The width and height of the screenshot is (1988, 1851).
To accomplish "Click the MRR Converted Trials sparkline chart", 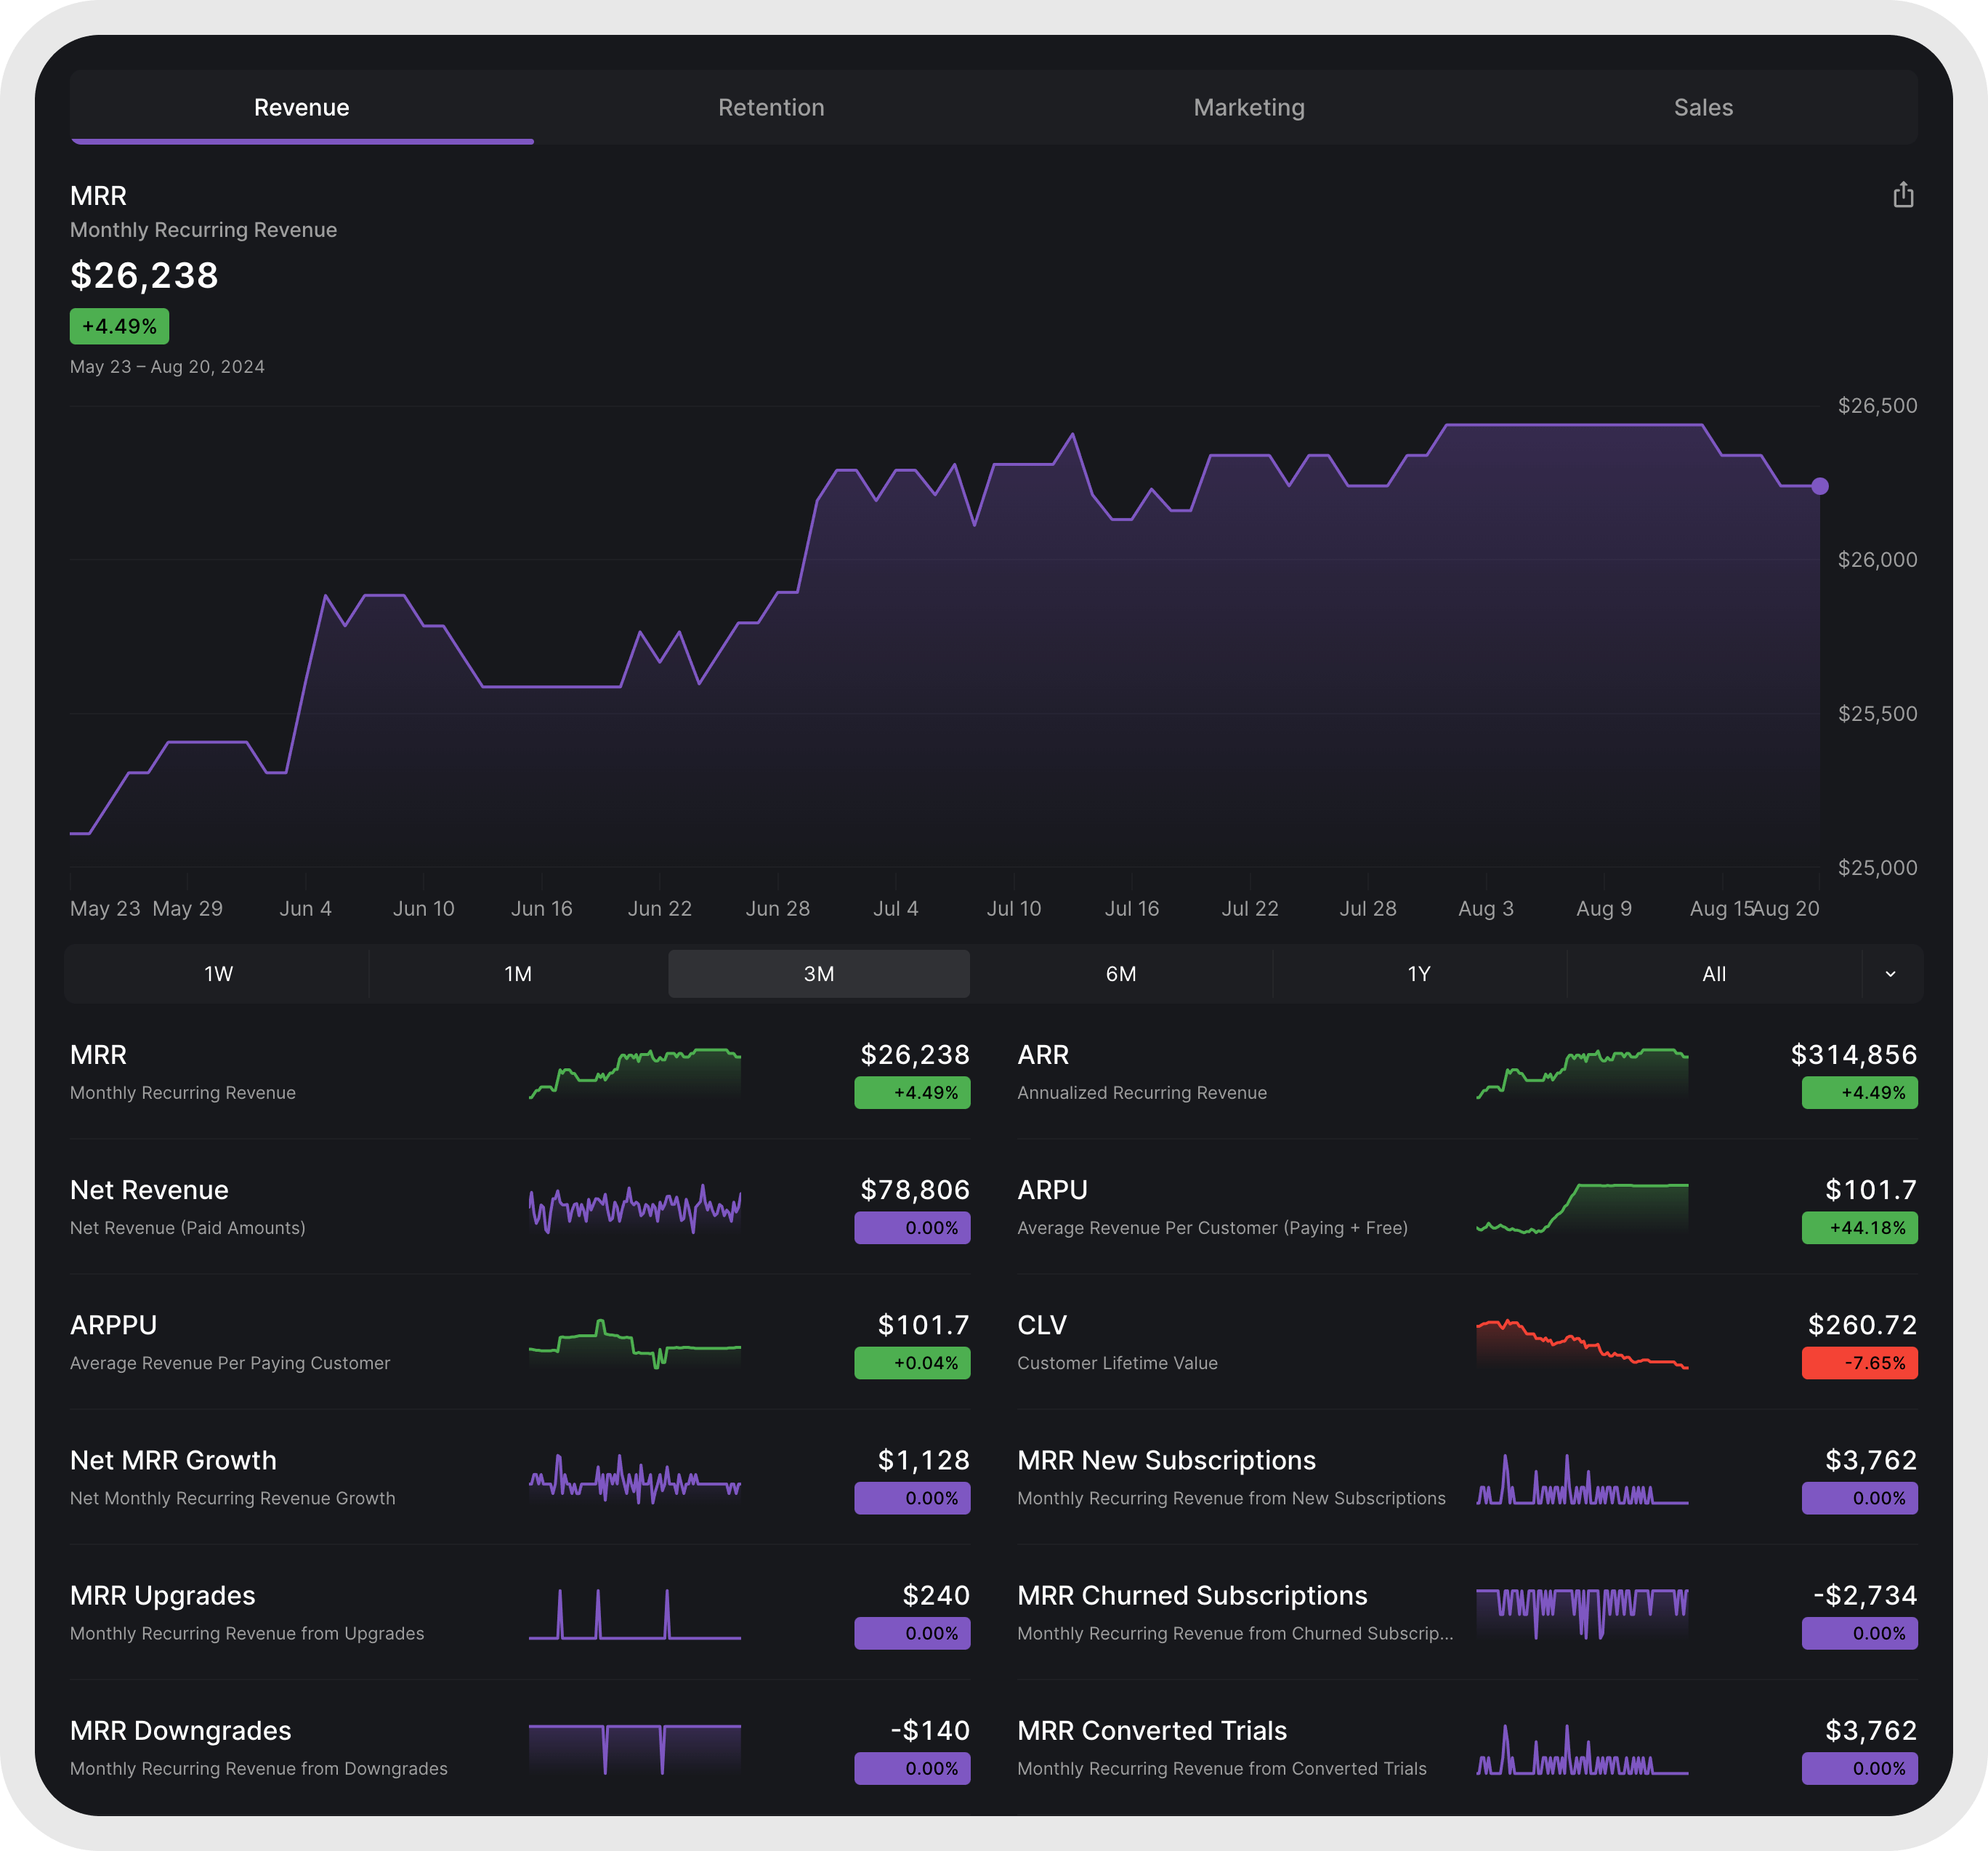I will pos(1582,1750).
